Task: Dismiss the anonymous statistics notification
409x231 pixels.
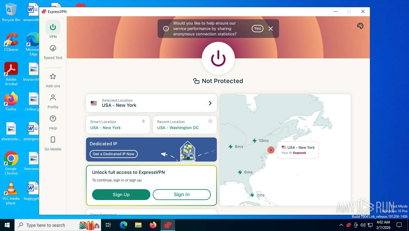Action: [x=271, y=29]
